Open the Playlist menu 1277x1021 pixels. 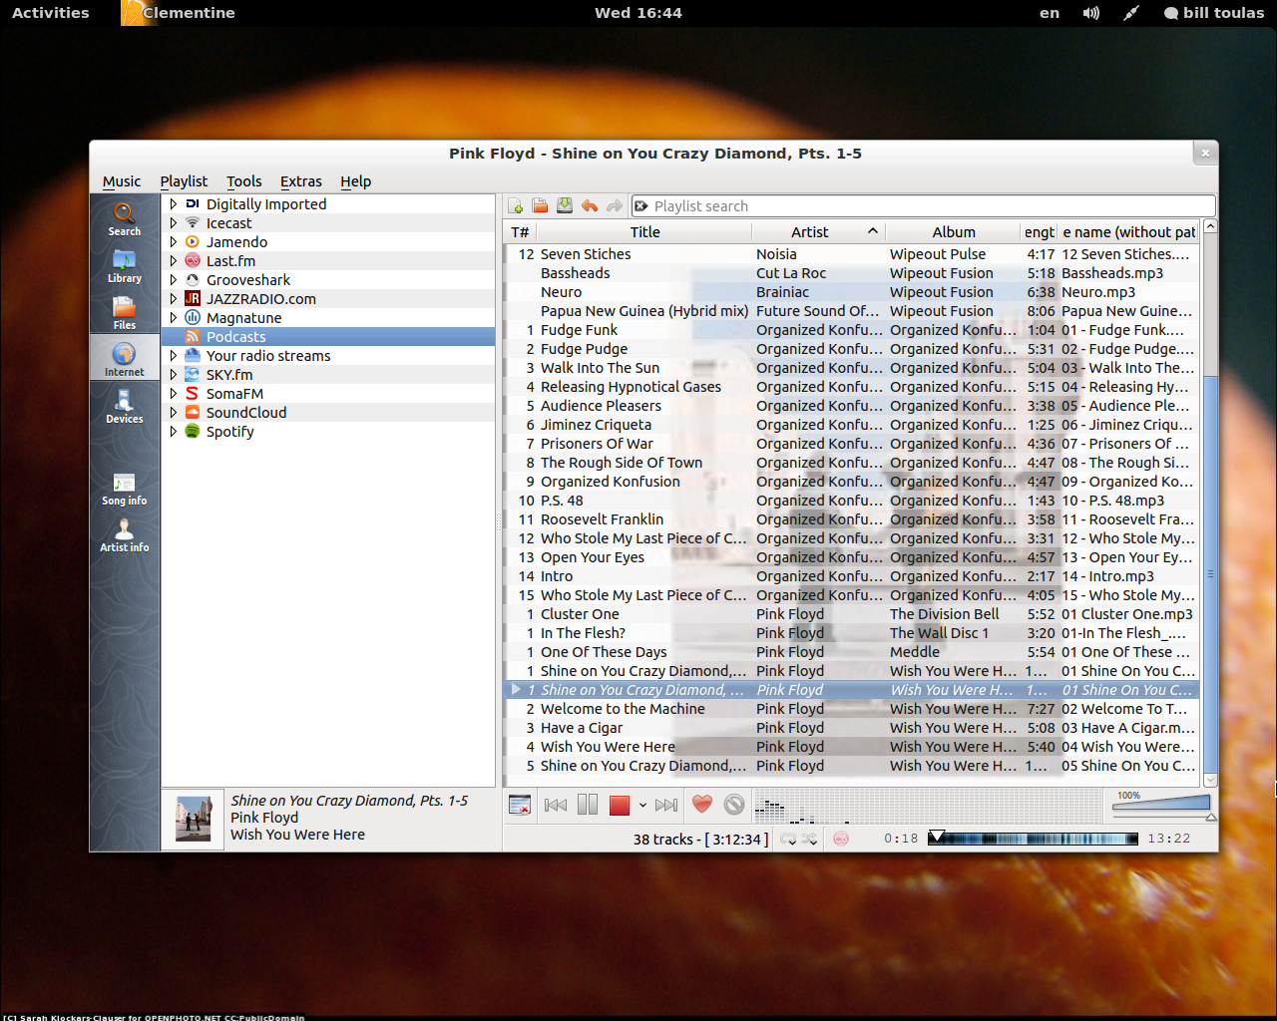pyautogui.click(x=184, y=180)
